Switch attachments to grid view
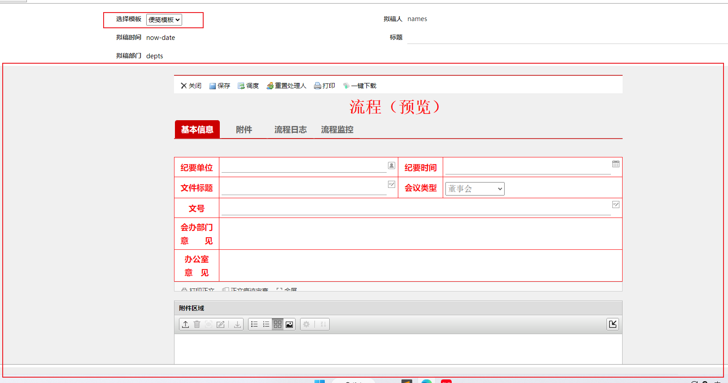Image resolution: width=728 pixels, height=383 pixels. point(278,324)
